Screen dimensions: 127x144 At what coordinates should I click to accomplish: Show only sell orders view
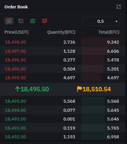[44, 21]
